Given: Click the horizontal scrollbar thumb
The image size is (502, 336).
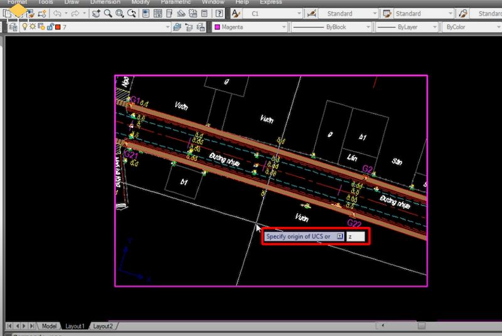Looking at the screenshot, I should 422,326.
